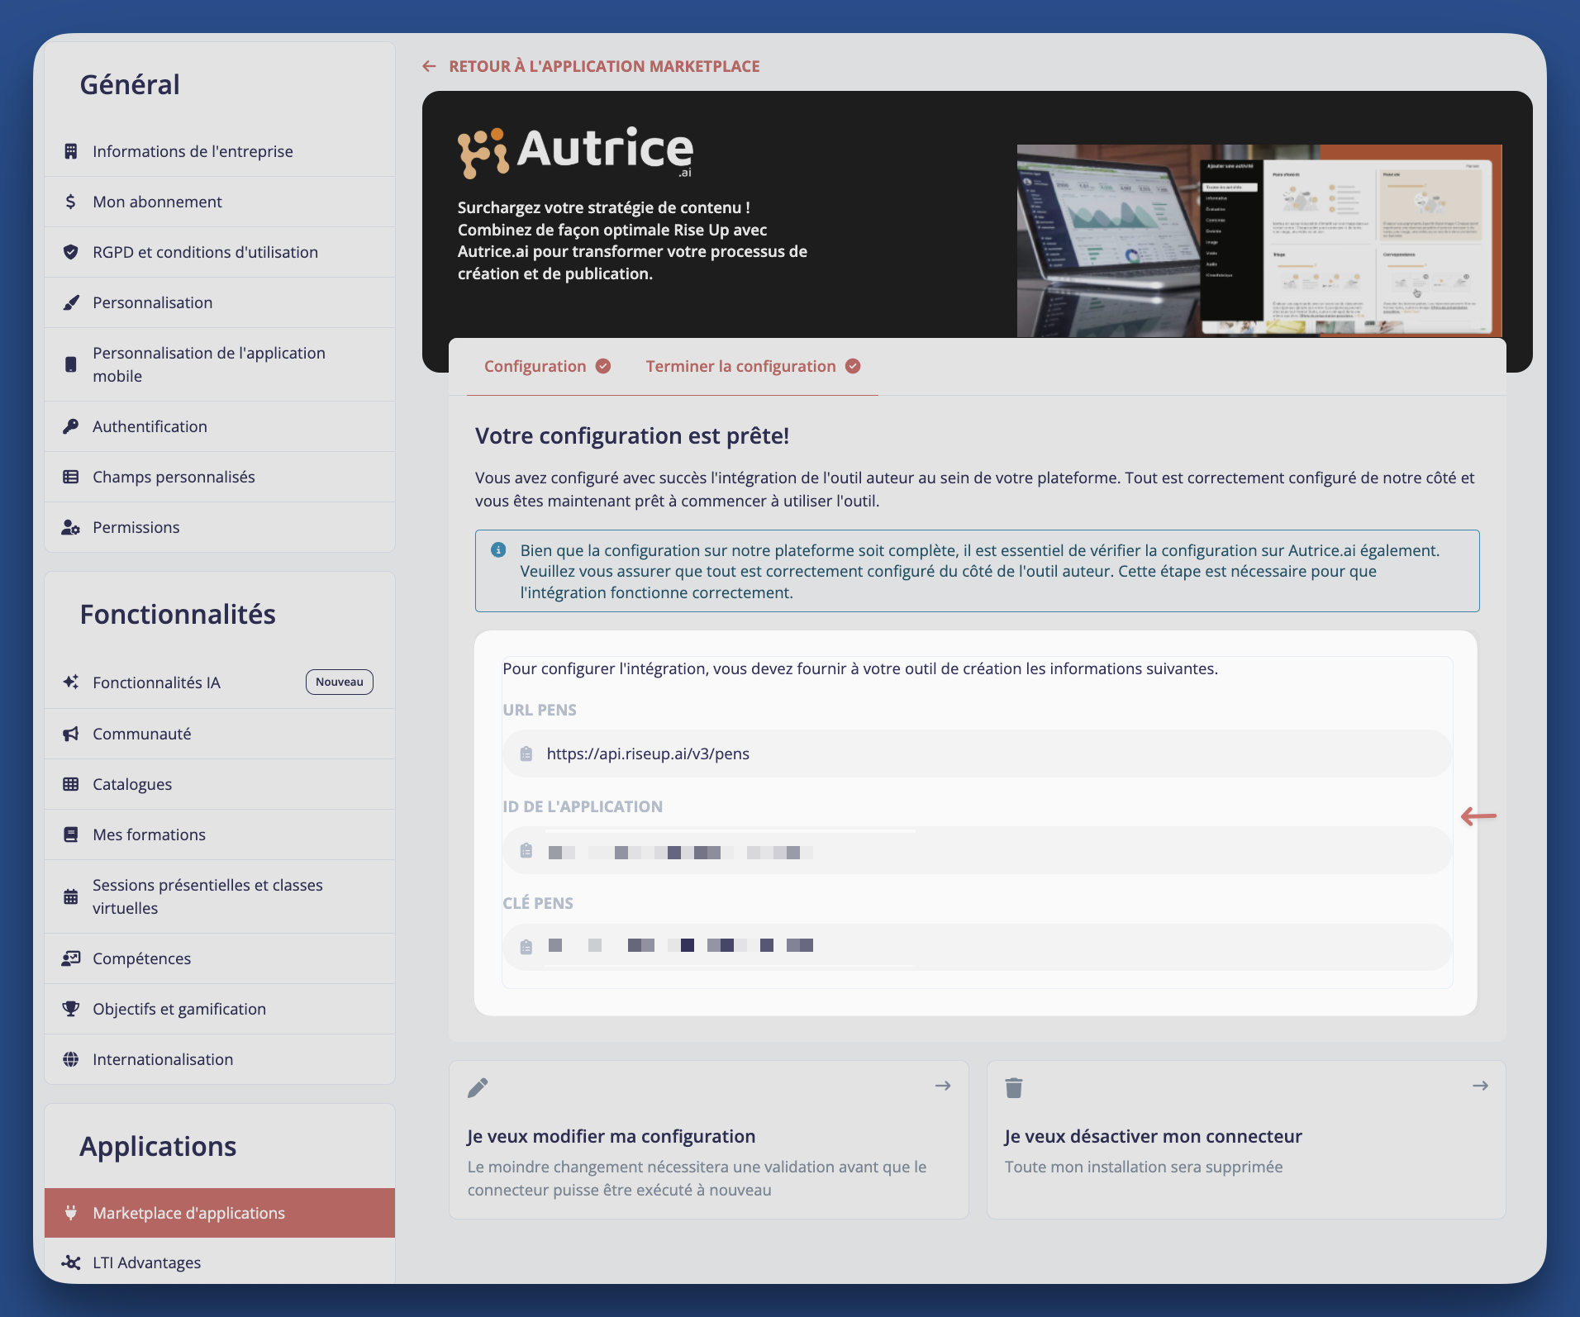The width and height of the screenshot is (1580, 1317).
Task: Click the key icon beside Authentification
Action: tap(70, 426)
